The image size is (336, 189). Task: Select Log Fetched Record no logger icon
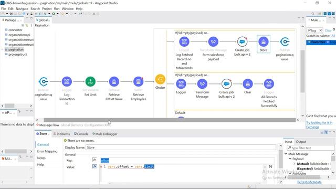tap(184, 41)
